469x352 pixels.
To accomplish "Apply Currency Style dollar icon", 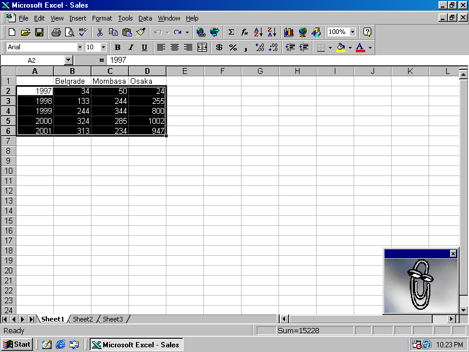I will click(x=219, y=48).
